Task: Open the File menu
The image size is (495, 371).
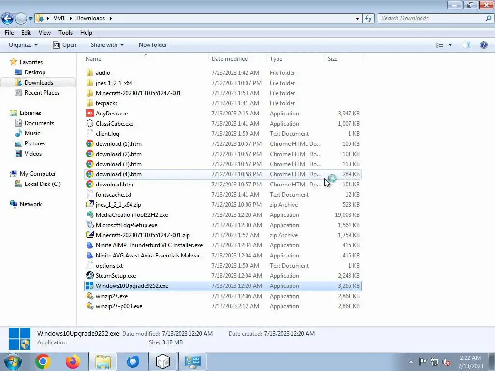Action: 9,33
